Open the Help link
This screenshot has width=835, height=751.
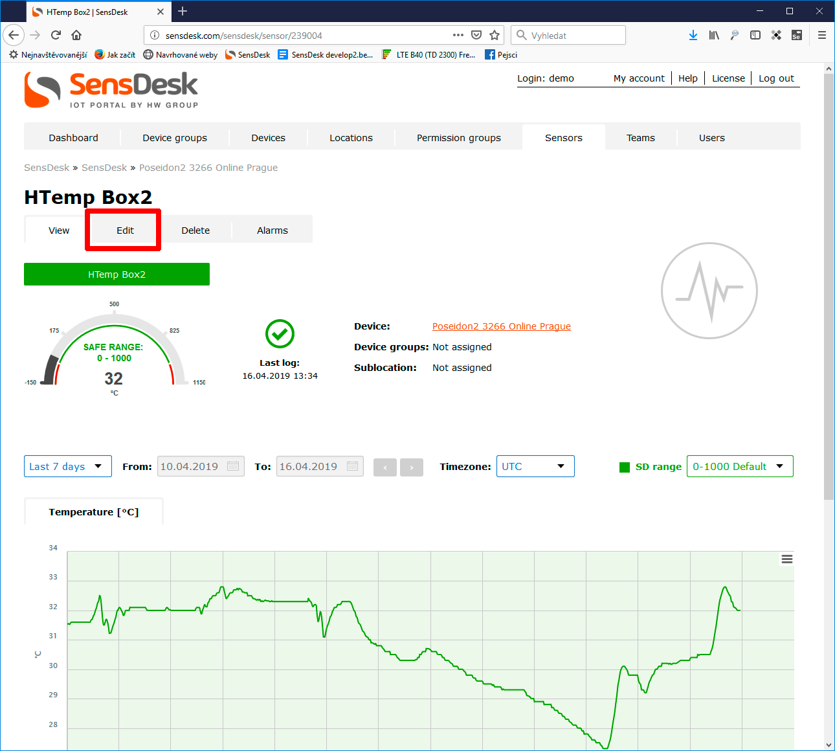(x=688, y=78)
